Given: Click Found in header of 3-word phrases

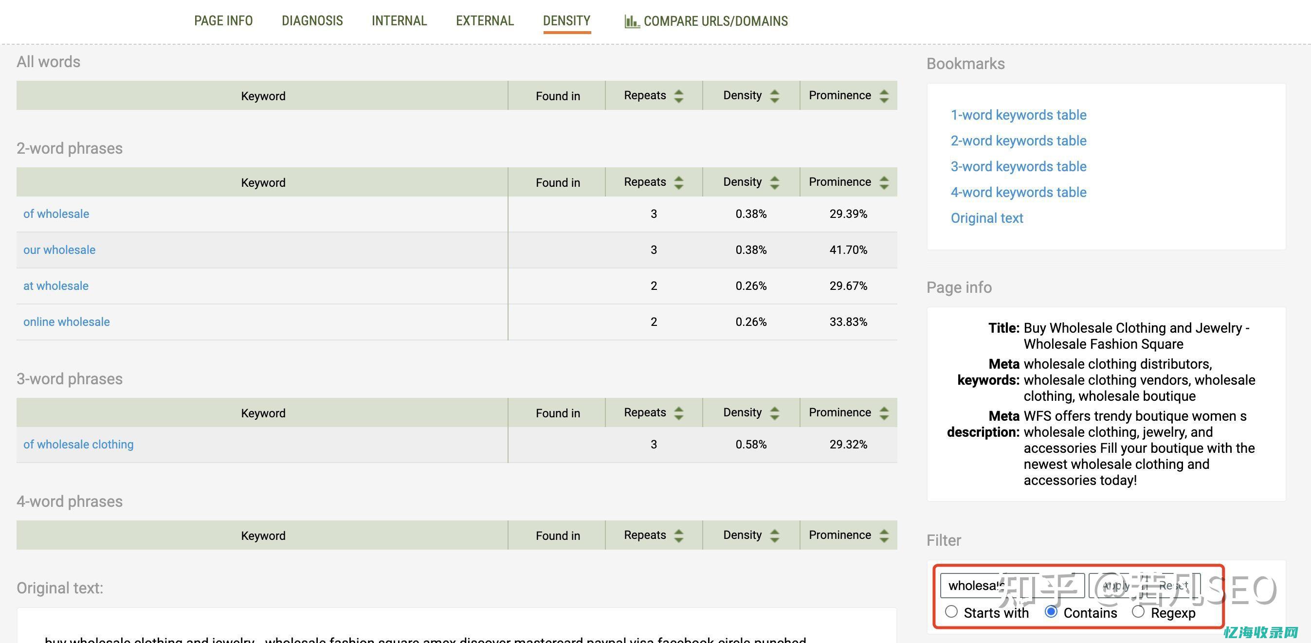Looking at the screenshot, I should click(x=557, y=412).
